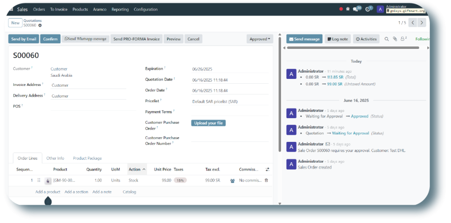Open the Catalog link
This screenshot has height=223, width=451.
click(129, 192)
